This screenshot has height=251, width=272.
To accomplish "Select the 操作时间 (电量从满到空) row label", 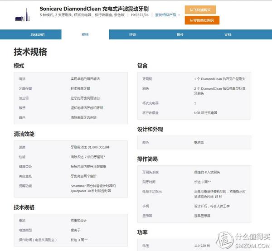I will click(38, 240).
